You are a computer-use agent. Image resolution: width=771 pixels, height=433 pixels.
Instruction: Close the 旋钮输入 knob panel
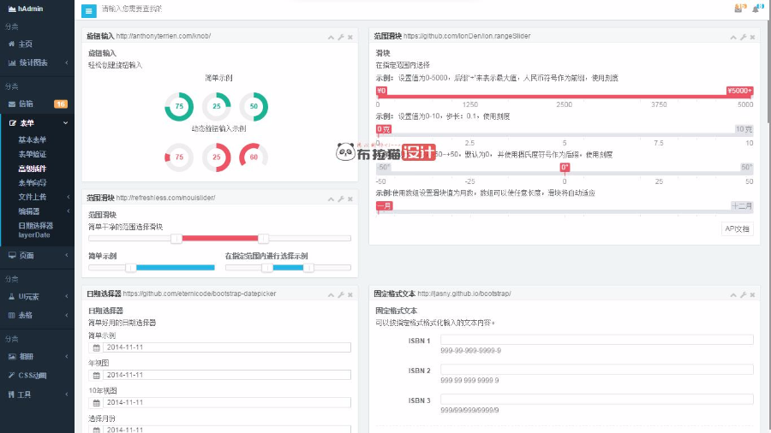(x=350, y=38)
